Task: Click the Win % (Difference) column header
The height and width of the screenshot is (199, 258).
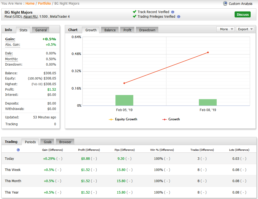Action: pos(162,150)
